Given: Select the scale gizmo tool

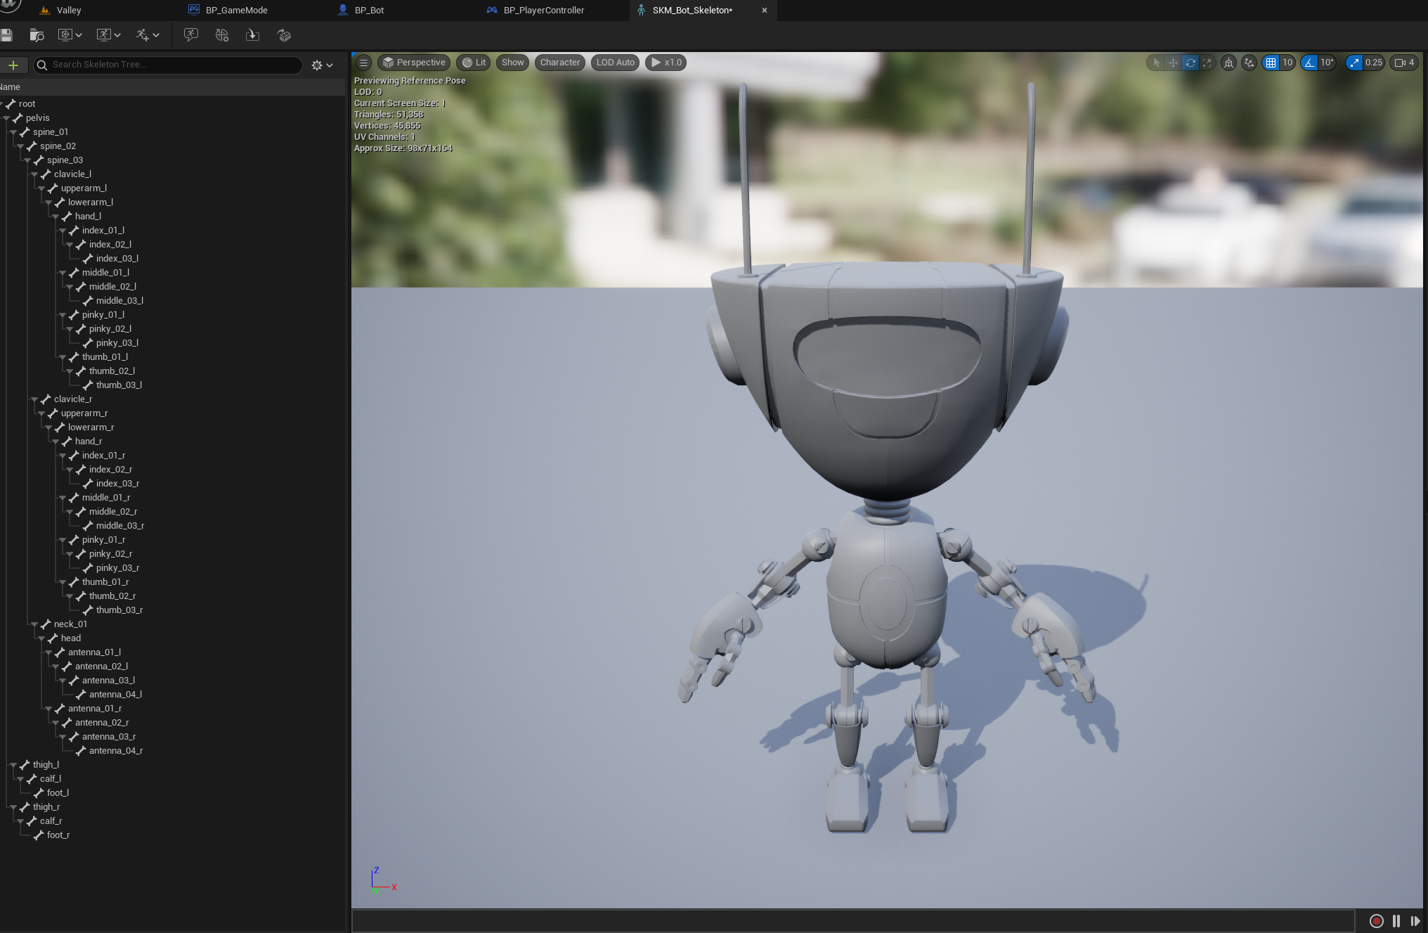Looking at the screenshot, I should (1207, 63).
